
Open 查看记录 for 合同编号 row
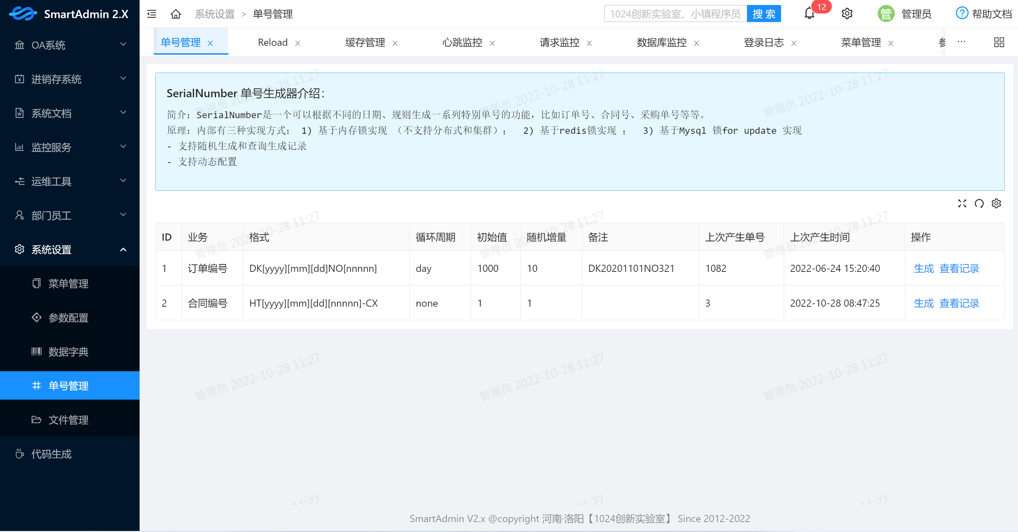point(959,303)
